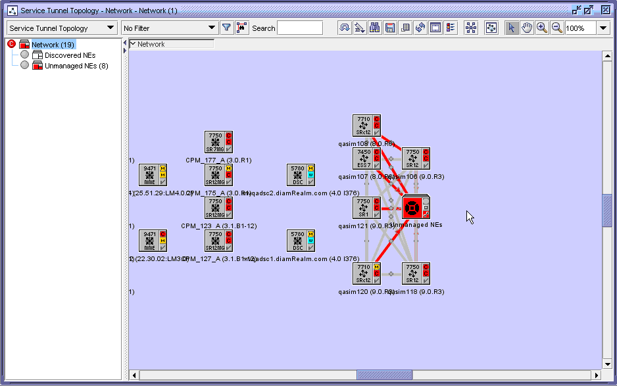Screen dimensions: 617x386
Task: Click the zoom in magnifier icon
Action: [x=541, y=28]
